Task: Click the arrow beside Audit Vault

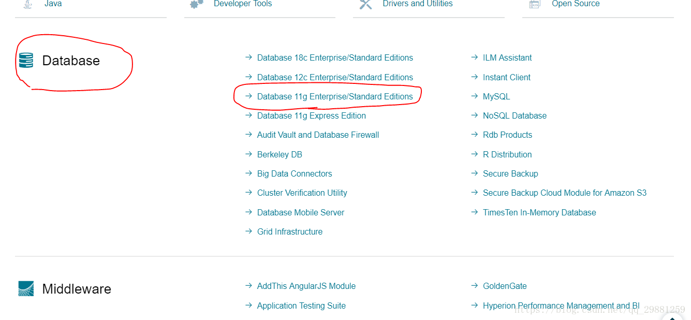Action: pyautogui.click(x=248, y=134)
